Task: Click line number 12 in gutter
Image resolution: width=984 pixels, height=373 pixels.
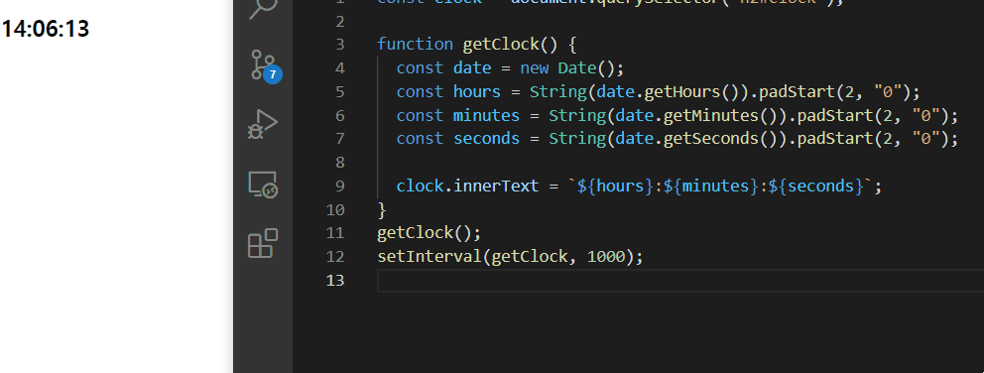Action: point(335,258)
